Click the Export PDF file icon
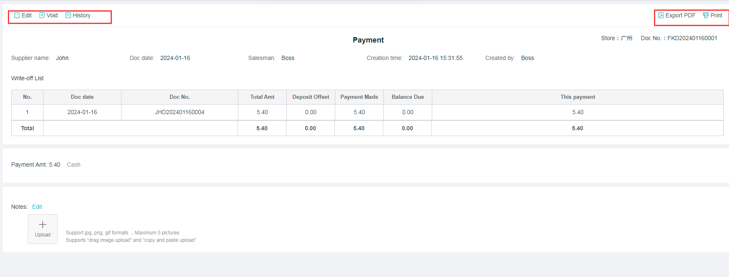 click(x=661, y=15)
